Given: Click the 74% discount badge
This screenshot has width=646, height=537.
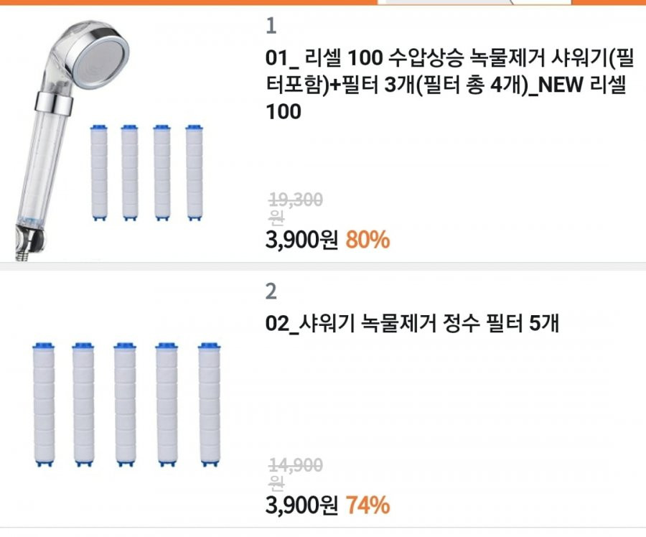Looking at the screenshot, I should [x=368, y=505].
